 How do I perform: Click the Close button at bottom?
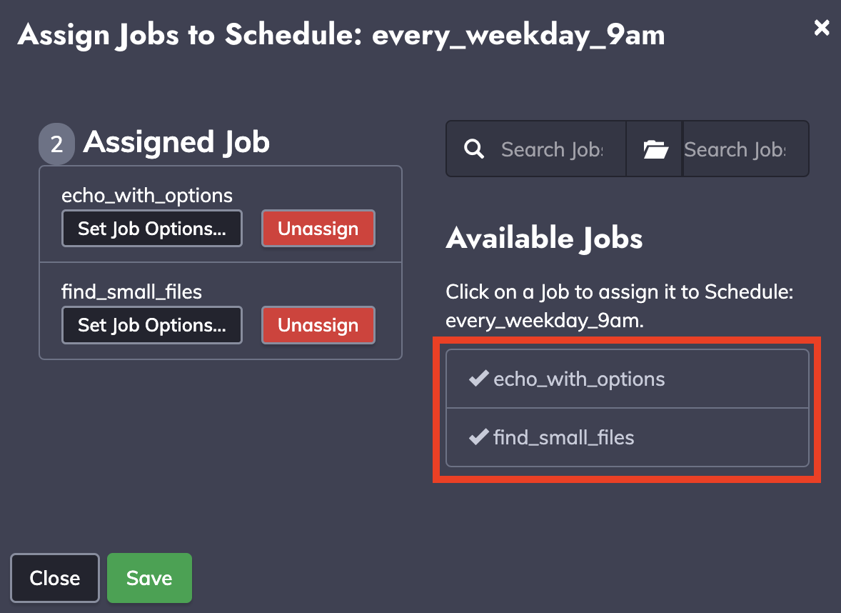click(x=55, y=578)
